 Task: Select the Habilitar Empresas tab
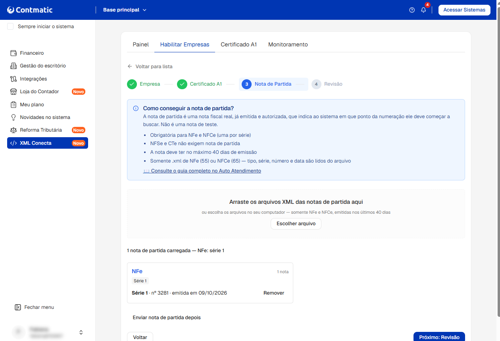185,44
